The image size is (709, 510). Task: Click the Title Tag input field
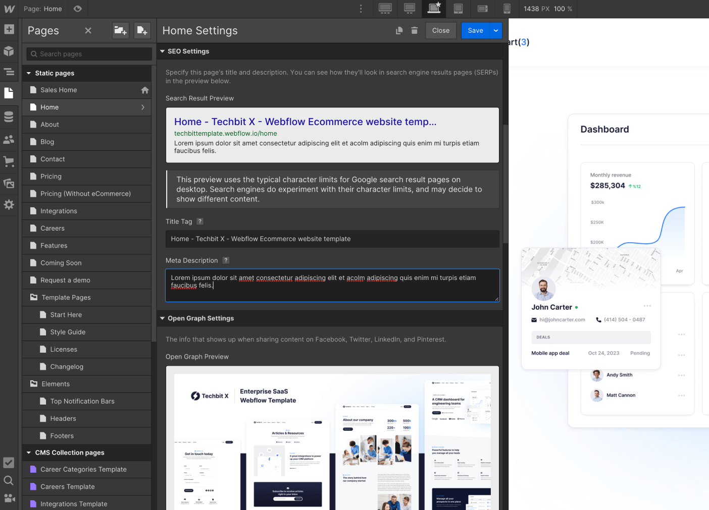pos(332,239)
